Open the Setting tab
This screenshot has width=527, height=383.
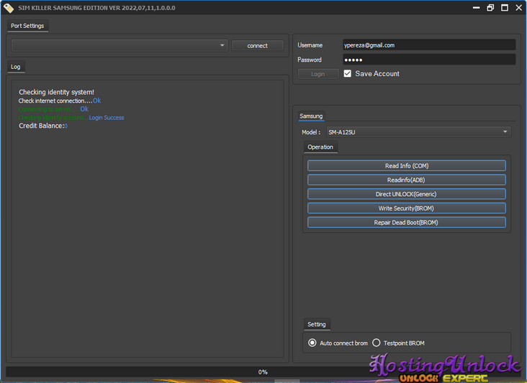click(317, 324)
